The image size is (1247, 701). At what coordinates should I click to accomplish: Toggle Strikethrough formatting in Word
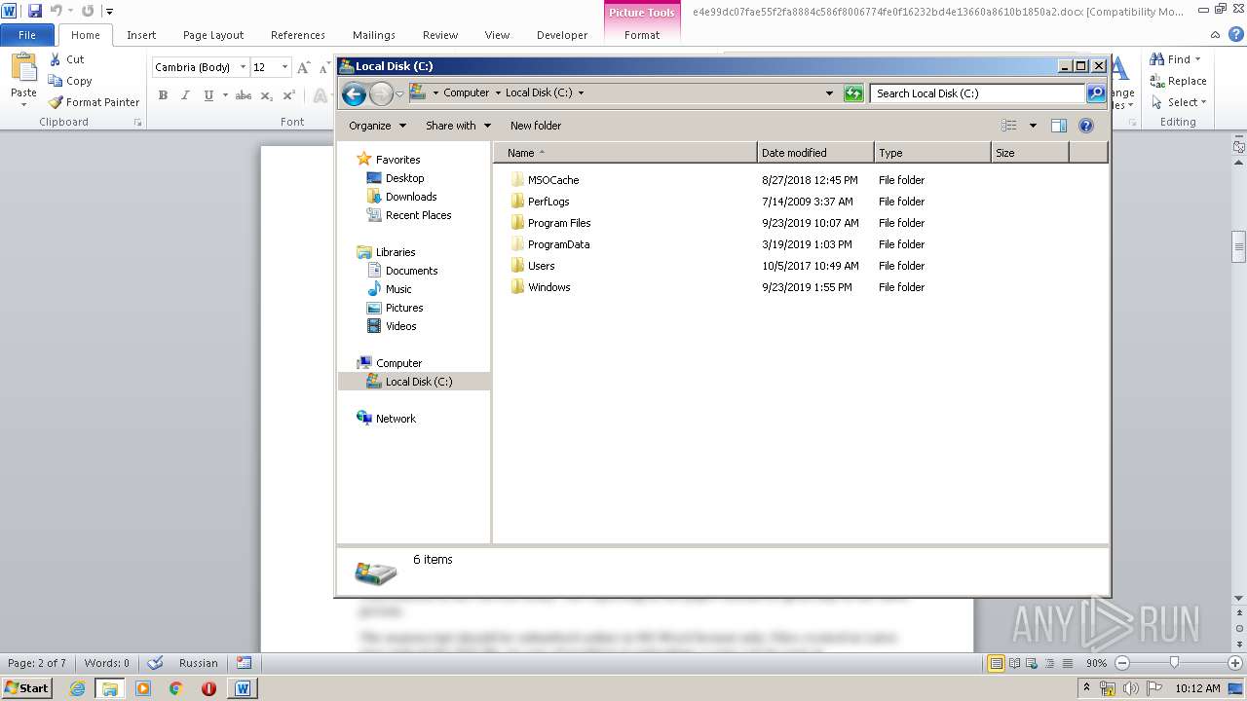244,95
